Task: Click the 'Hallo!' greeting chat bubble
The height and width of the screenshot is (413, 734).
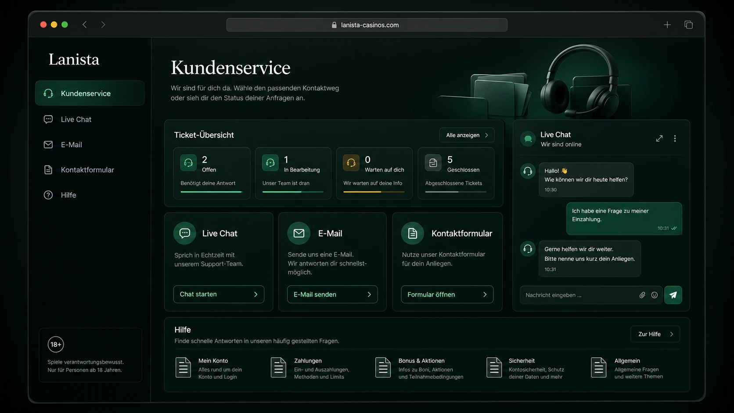Action: point(586,180)
